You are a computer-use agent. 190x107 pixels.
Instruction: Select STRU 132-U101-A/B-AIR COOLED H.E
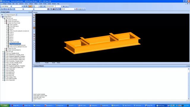point(19,31)
